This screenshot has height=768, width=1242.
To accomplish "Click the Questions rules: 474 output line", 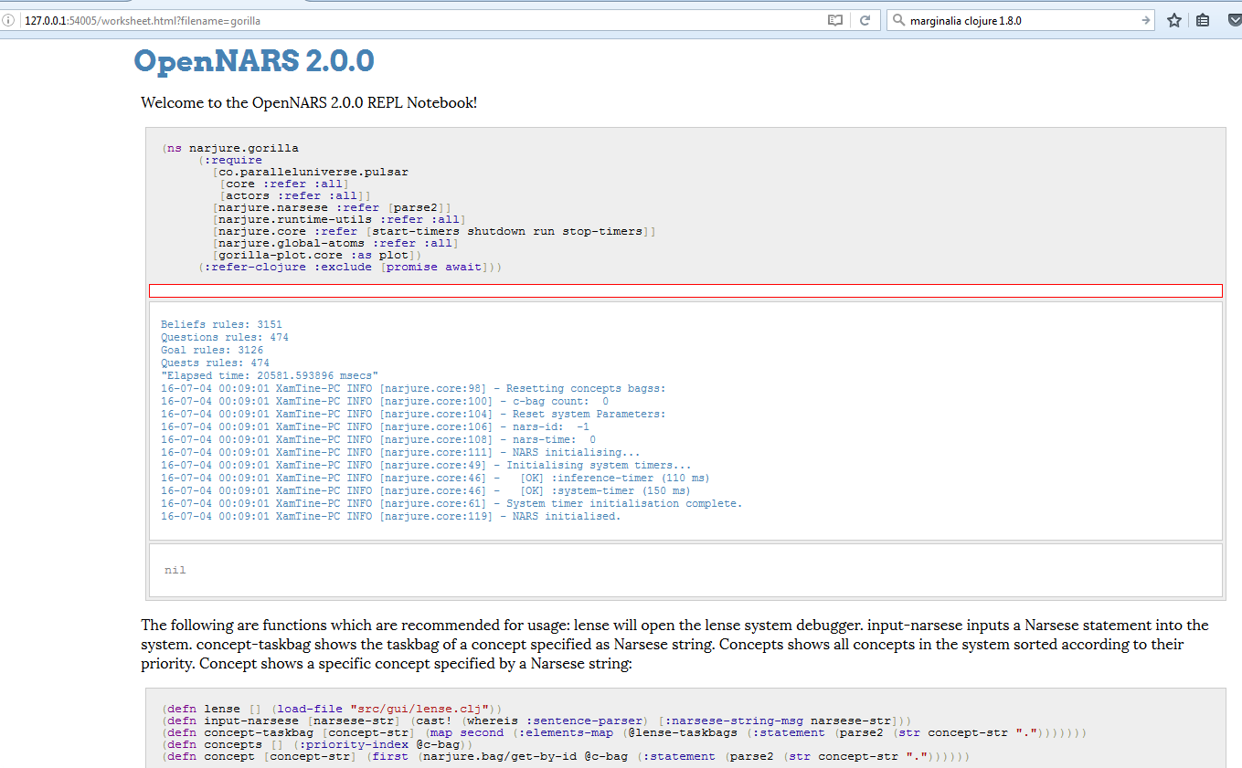I will click(x=225, y=337).
